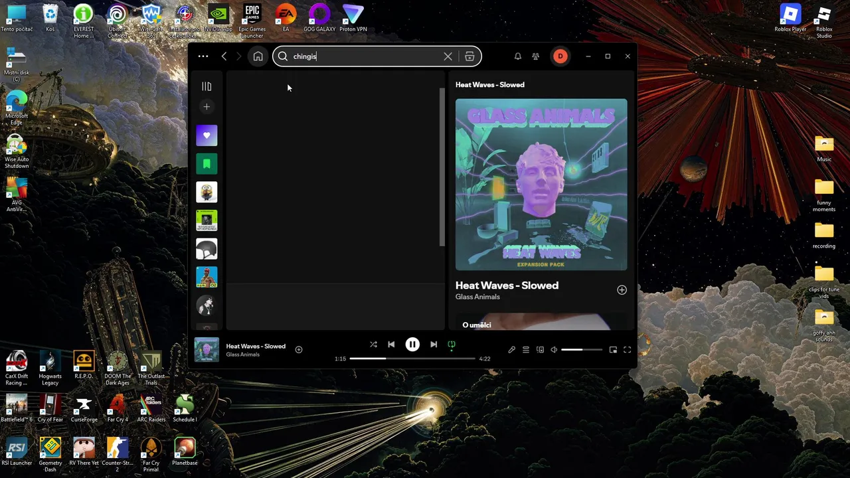Open Recycle Bin (Koš) desktop icon

[50, 19]
